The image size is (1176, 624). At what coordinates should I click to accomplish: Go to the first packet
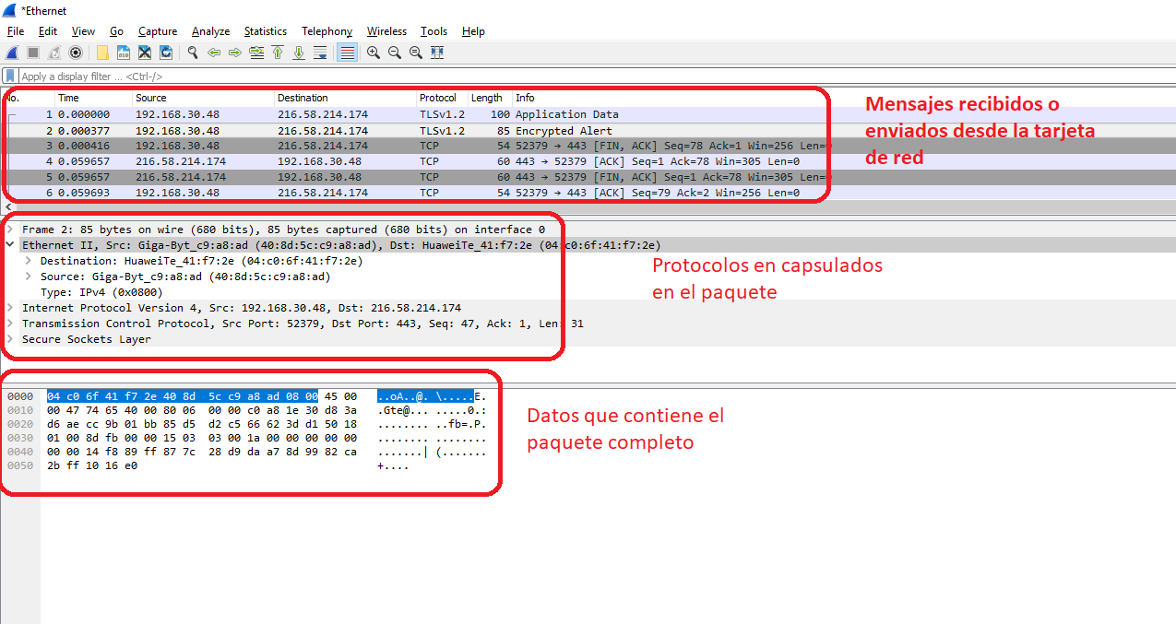click(x=277, y=53)
